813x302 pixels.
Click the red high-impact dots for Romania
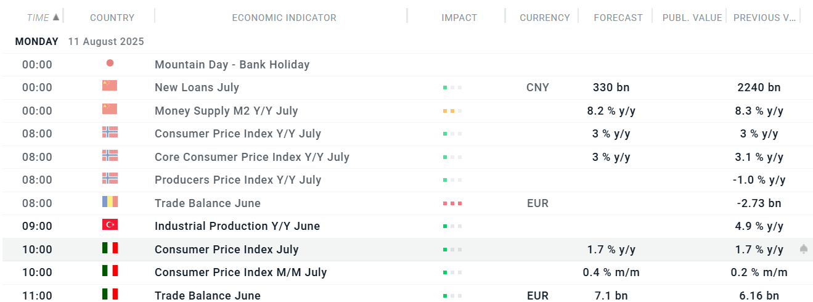[452, 203]
